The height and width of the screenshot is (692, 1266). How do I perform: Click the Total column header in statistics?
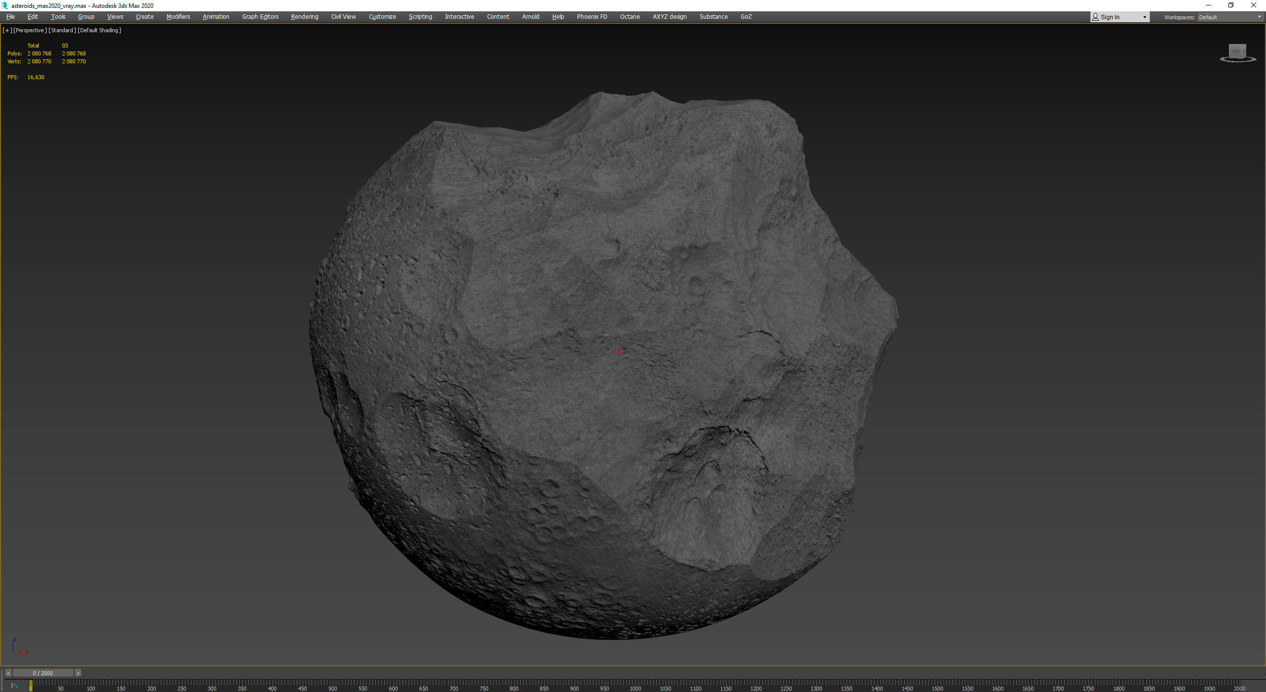coord(33,45)
